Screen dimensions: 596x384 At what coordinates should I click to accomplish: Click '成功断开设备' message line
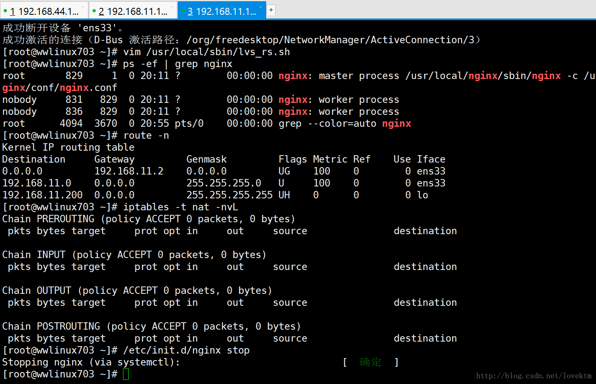tap(63, 28)
